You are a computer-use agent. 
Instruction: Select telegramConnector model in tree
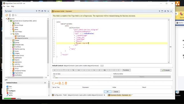point(22,38)
